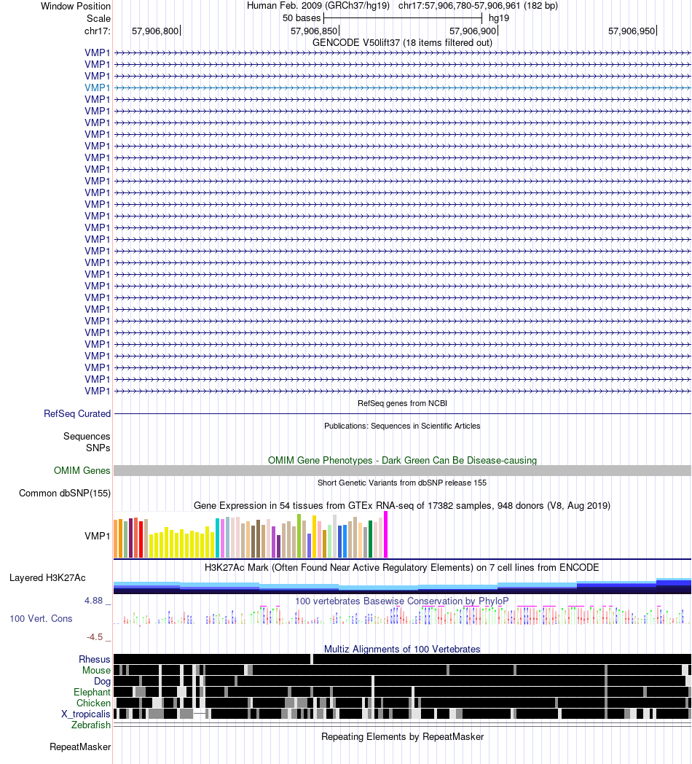Image resolution: width=692 pixels, height=764 pixels.
Task: Click the 'RefSeq genes from NCBI' track title
Action: [x=402, y=403]
